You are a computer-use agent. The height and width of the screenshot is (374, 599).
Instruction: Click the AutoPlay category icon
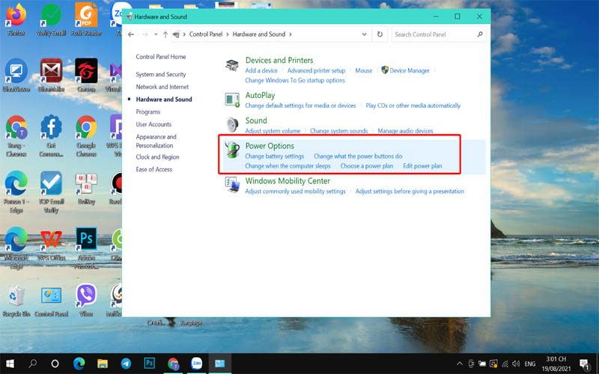232,100
